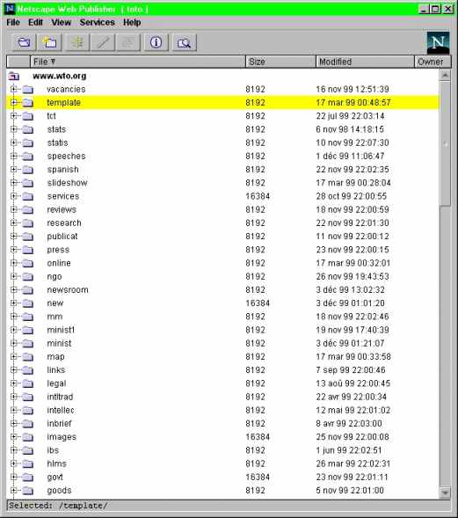Click the Netscape icon in title bar
Viewport: 458px width, 518px height.
(x=10, y=9)
